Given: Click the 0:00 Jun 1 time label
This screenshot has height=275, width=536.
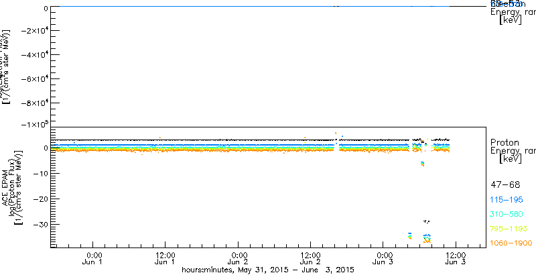Looking at the screenshot, I should pyautogui.click(x=93, y=258).
